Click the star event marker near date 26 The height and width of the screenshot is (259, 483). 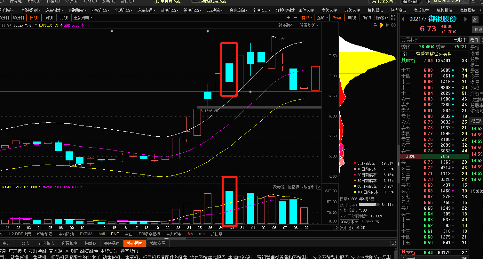click(x=208, y=31)
